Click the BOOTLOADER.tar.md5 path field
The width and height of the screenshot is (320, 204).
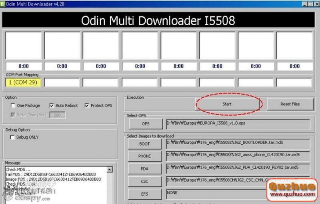coord(238,144)
